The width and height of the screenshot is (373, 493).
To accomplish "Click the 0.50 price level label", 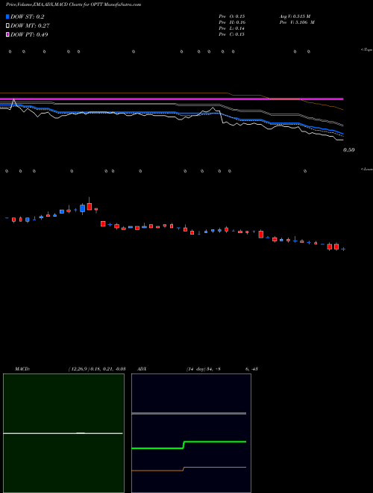I will (349, 150).
